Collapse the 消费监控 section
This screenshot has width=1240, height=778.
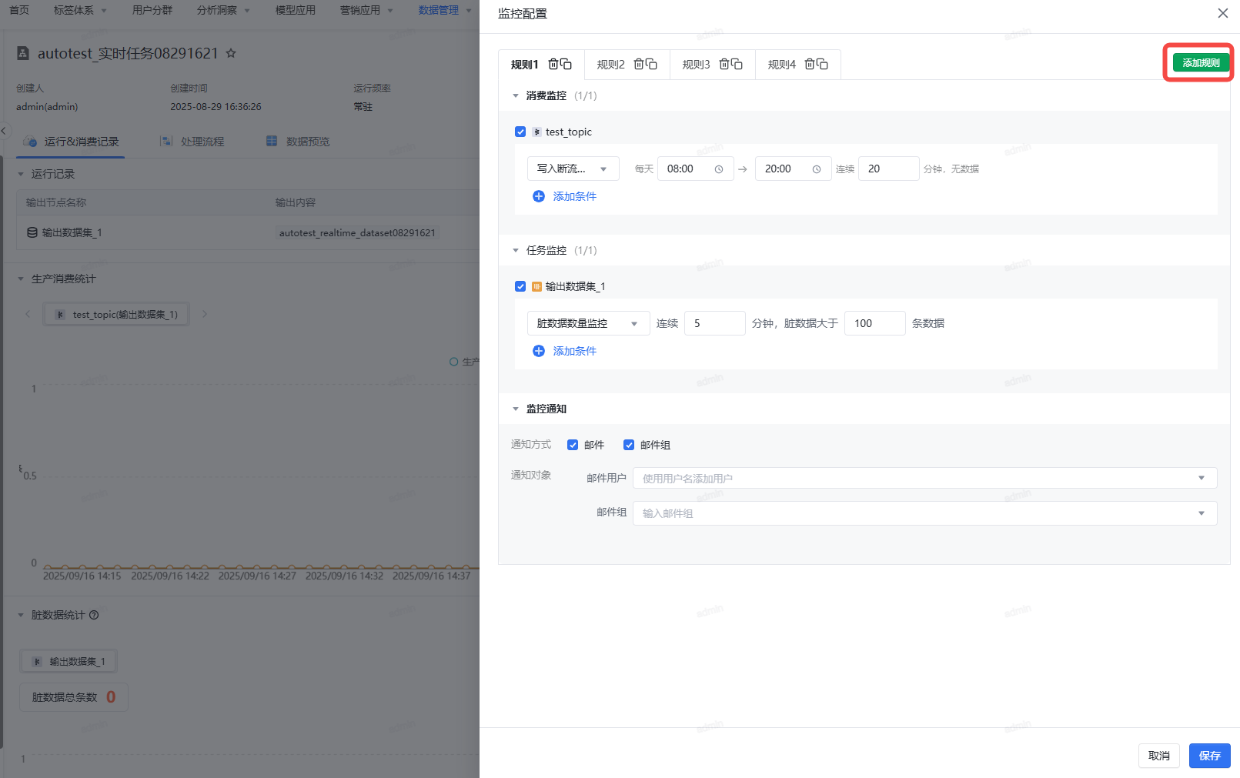click(516, 95)
